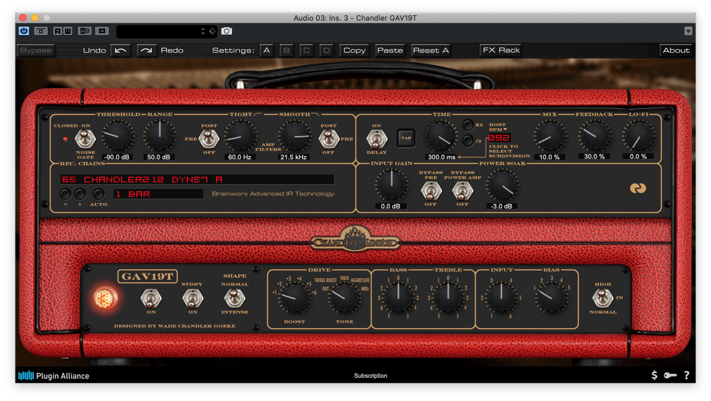Click the preset up/down stepper arrows

pos(203,31)
